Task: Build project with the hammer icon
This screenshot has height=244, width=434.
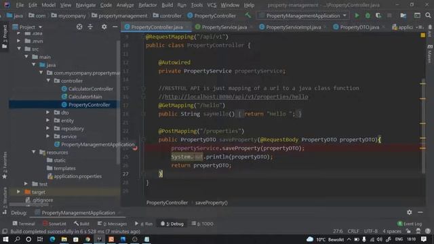Action: tap(248, 16)
